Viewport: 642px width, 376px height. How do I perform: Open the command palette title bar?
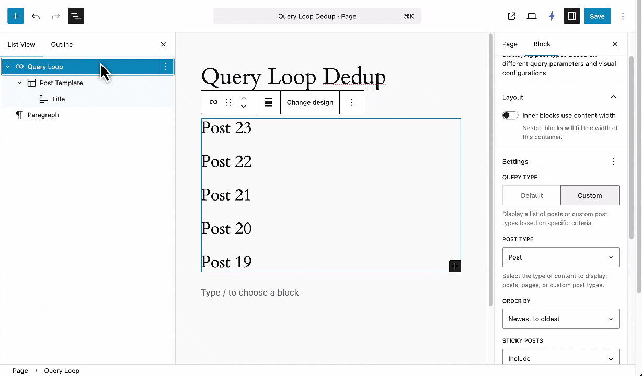317,16
